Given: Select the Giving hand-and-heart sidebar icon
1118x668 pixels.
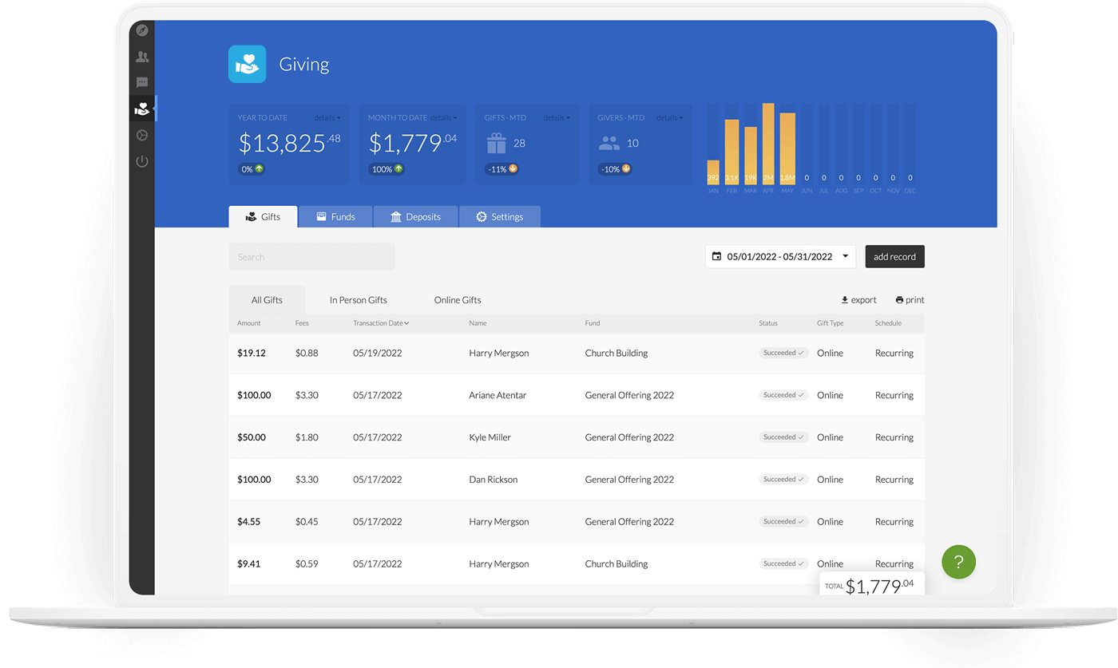Looking at the screenshot, I should tap(141, 108).
